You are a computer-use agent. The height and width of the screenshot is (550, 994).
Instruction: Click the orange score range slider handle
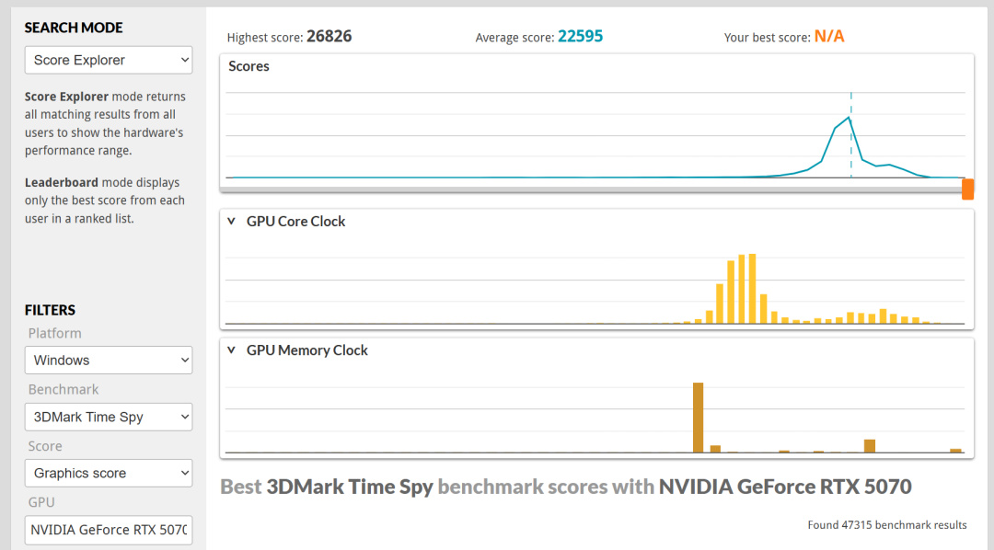tap(967, 189)
